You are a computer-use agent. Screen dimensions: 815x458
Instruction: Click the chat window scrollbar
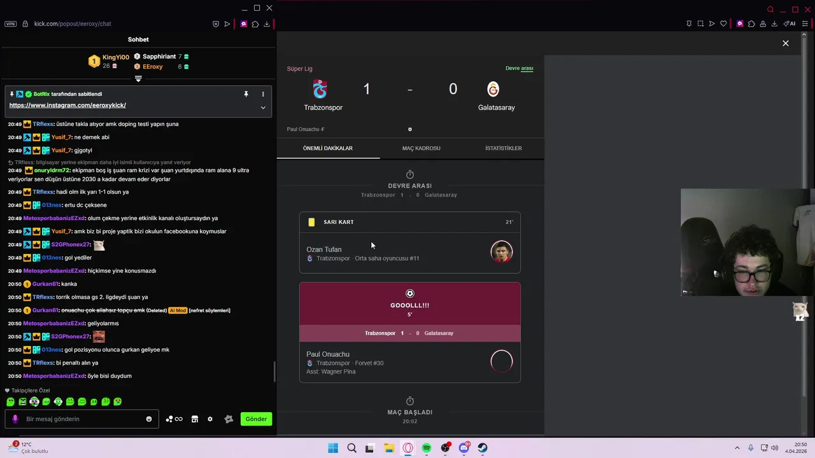274,371
